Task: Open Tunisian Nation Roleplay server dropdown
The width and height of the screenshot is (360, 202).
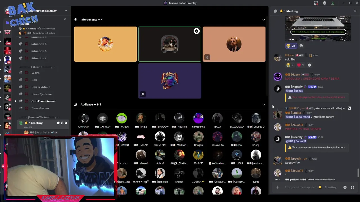Action: [x=66, y=11]
